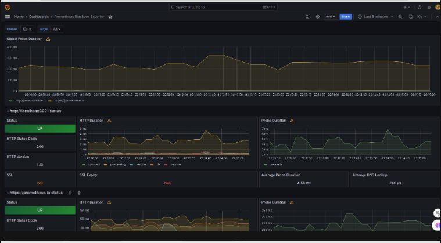This screenshot has width=441, height=243.
Task: Click the target variable label
Action: point(44,29)
